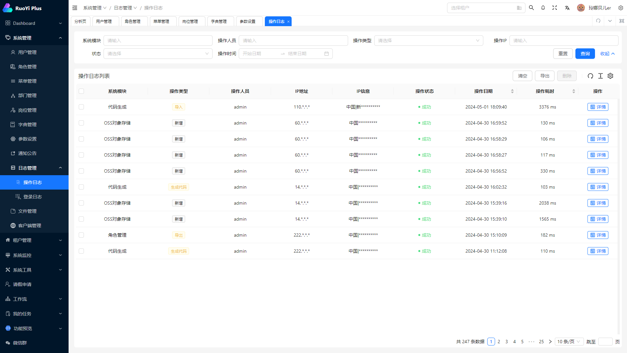Focus the 系统模块 input field
627x353 pixels.
click(158, 41)
